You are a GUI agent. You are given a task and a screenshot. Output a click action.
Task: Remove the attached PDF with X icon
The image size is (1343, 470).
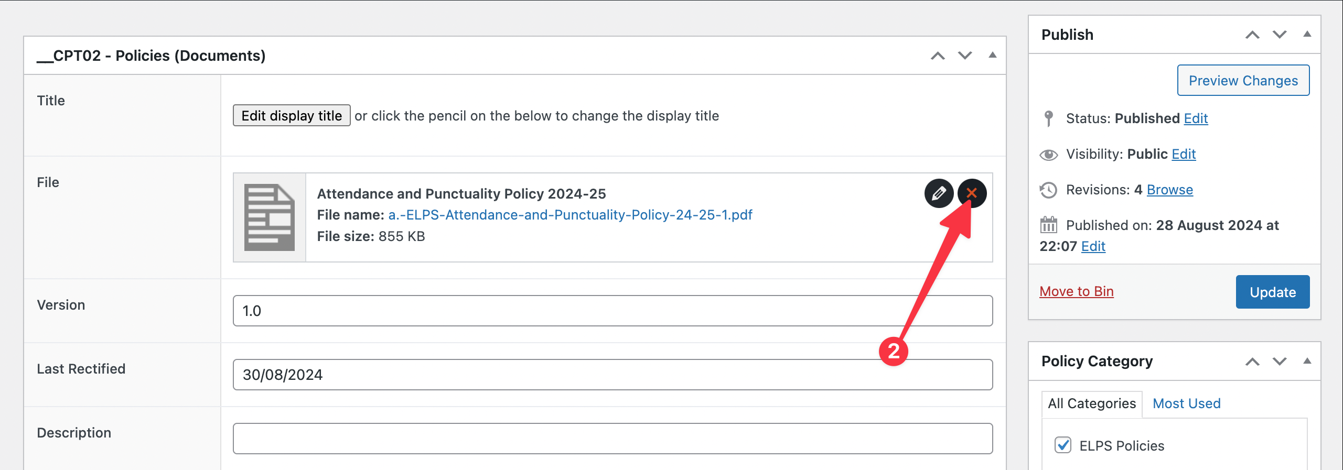[972, 193]
